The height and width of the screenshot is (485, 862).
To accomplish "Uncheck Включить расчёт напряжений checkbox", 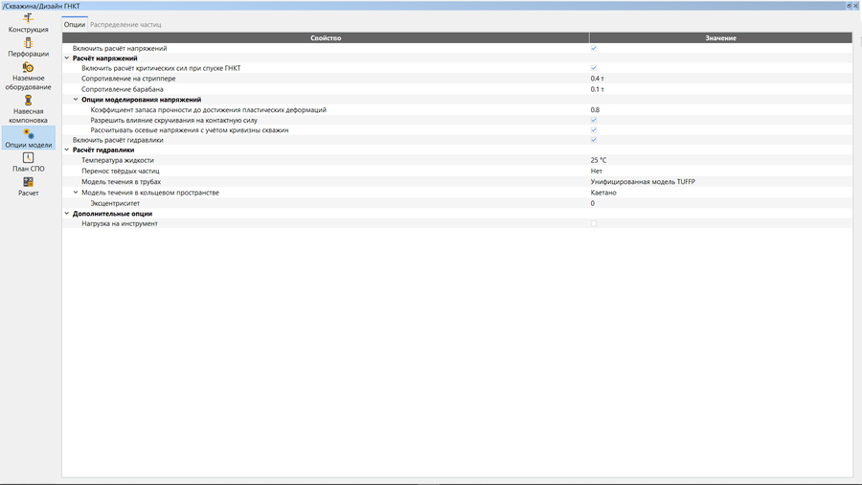I will (x=594, y=48).
